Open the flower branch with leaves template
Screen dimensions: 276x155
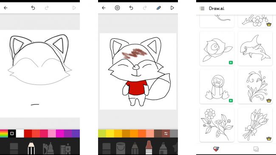tap(217, 125)
